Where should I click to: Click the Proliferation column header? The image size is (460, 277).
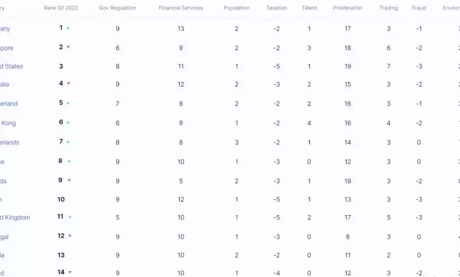pos(347,8)
